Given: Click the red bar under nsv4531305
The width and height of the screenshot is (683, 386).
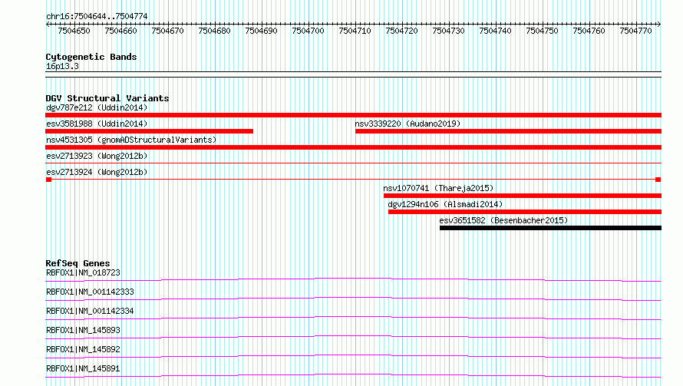Looking at the screenshot, I should [353, 147].
